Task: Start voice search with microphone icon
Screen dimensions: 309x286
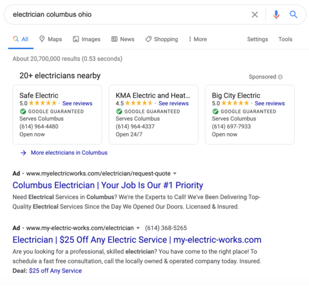Action: pyautogui.click(x=276, y=15)
